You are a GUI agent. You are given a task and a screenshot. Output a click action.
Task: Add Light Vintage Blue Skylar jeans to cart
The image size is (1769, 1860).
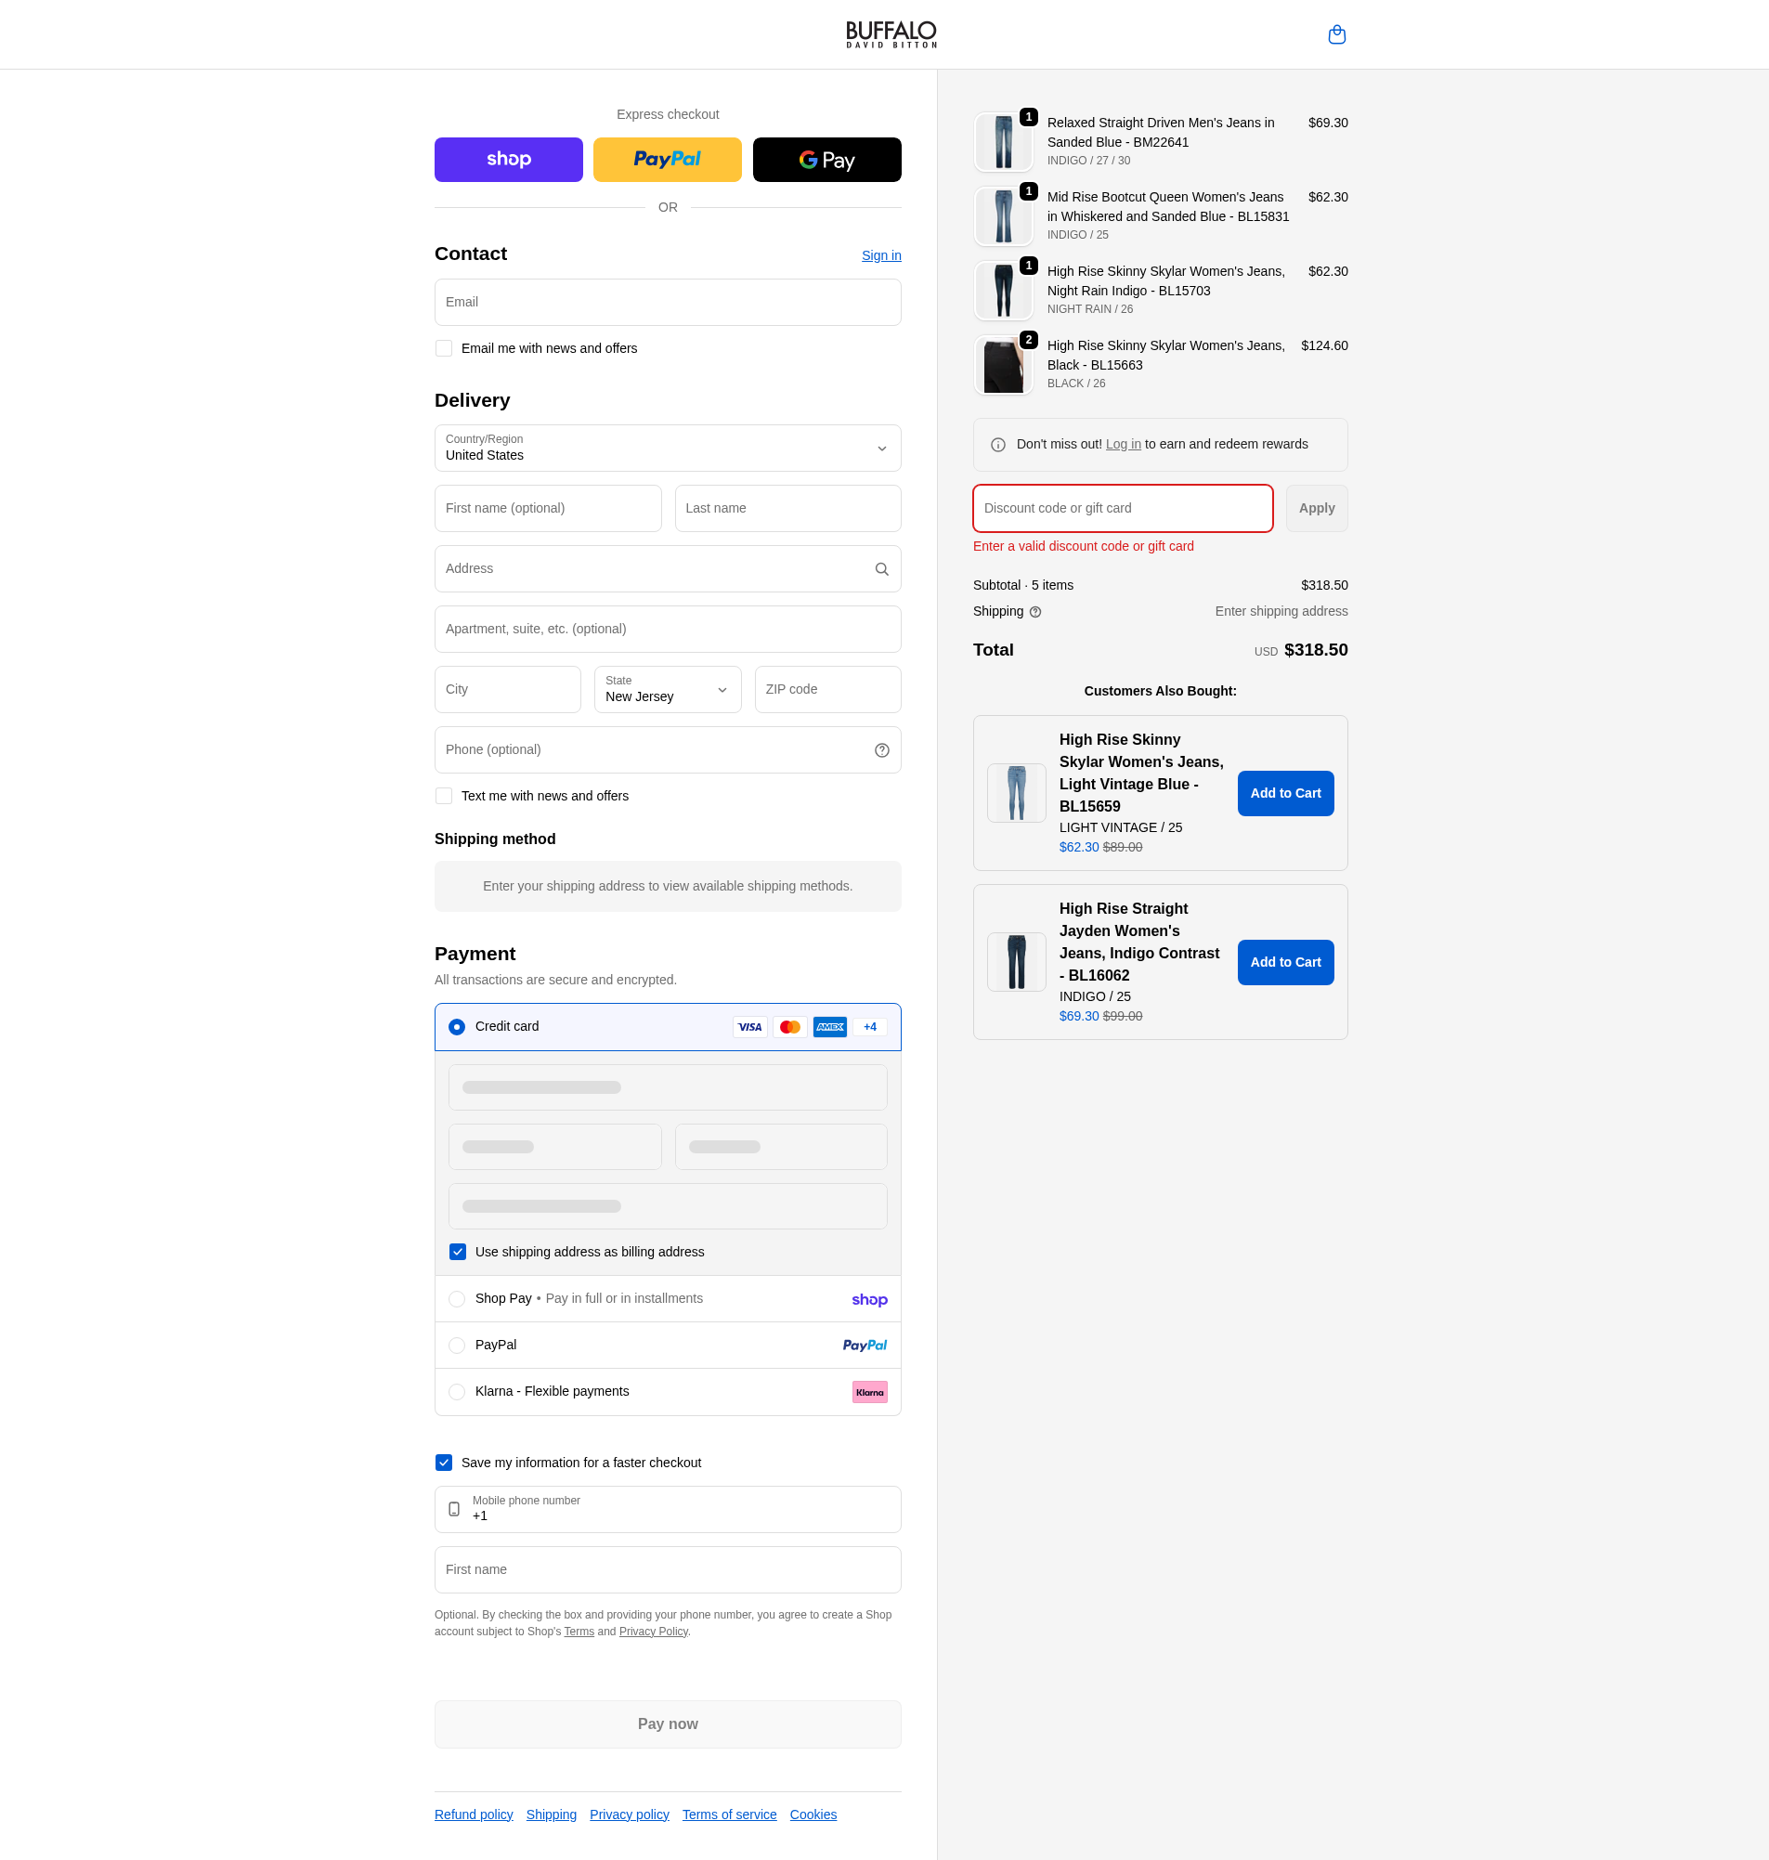(1285, 793)
